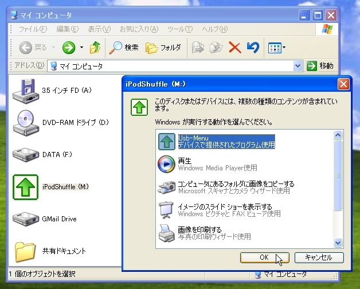Viewport: 360px width, 289px height.
Task: Click the 'DVD-RAM ドライブ (D:)' label
Action: (x=76, y=123)
